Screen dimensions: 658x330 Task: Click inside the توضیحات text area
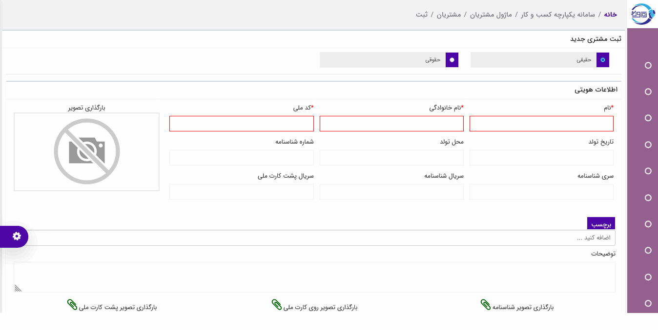click(315, 276)
